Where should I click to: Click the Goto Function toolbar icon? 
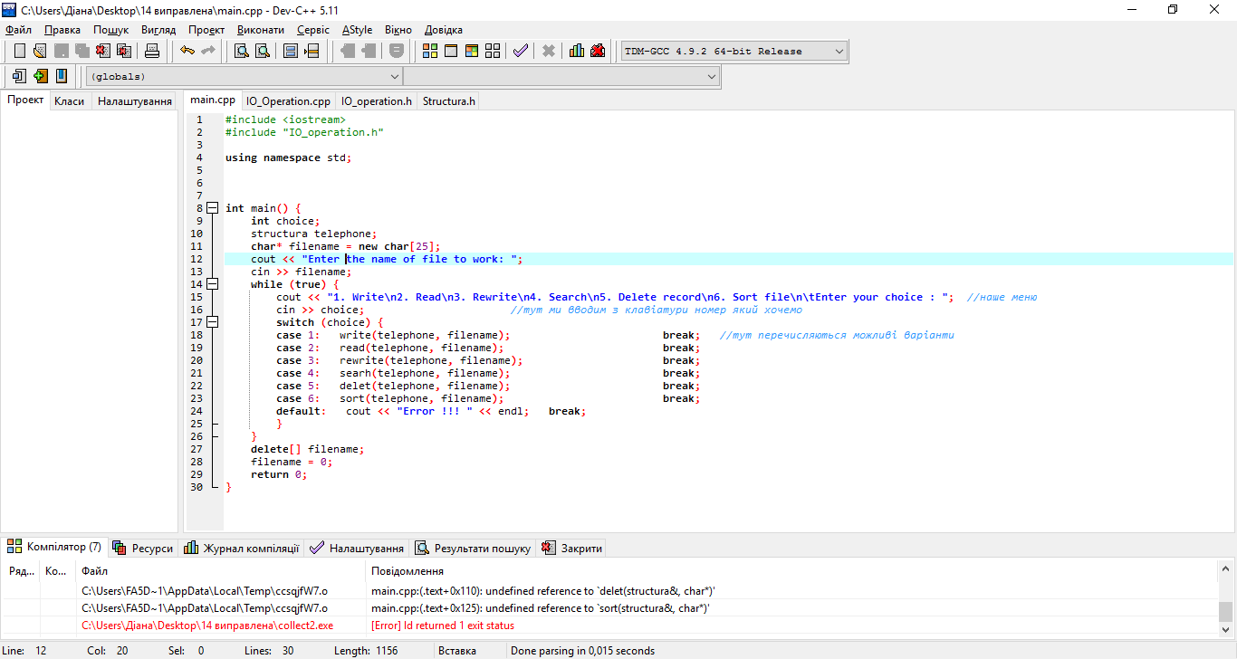tap(291, 51)
